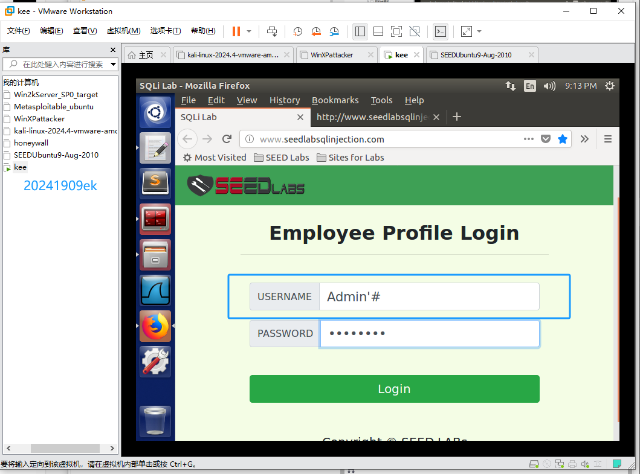Open SEED Labs bookmarks folder

[x=282, y=158]
